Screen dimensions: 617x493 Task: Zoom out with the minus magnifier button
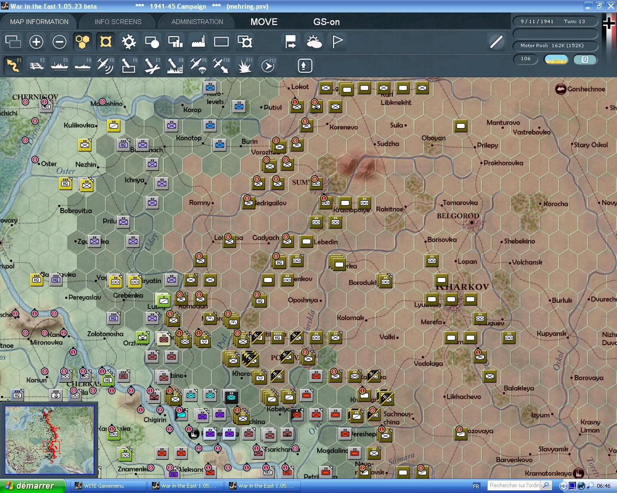pyautogui.click(x=59, y=42)
